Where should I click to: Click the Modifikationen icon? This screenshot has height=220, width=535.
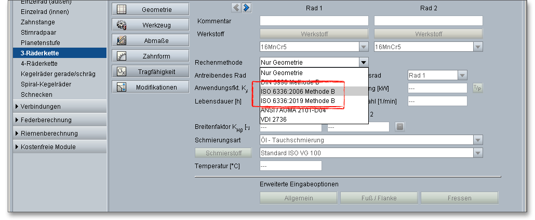[122, 87]
